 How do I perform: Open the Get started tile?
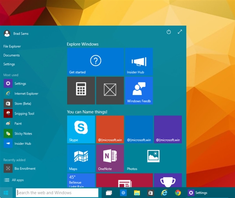click(x=95, y=62)
